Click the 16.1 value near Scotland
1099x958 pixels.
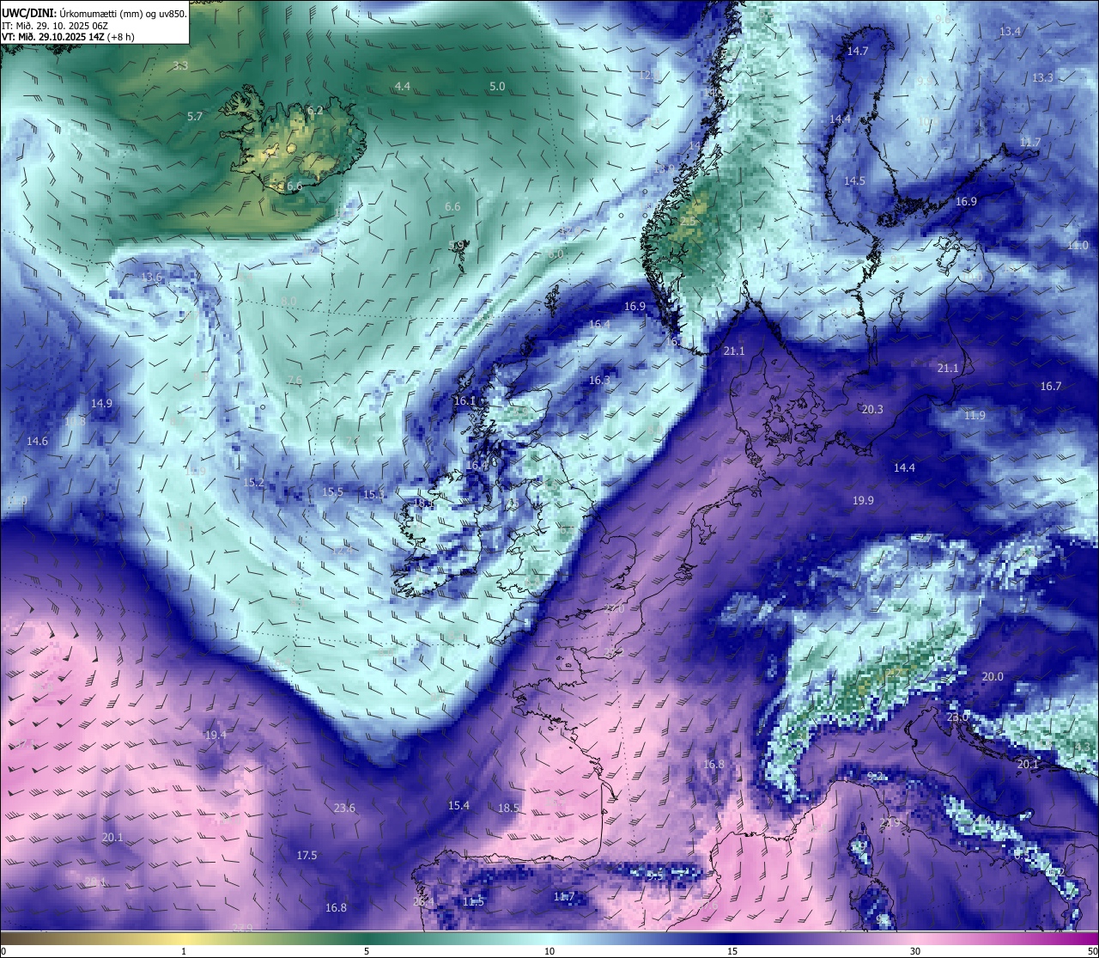(464, 400)
